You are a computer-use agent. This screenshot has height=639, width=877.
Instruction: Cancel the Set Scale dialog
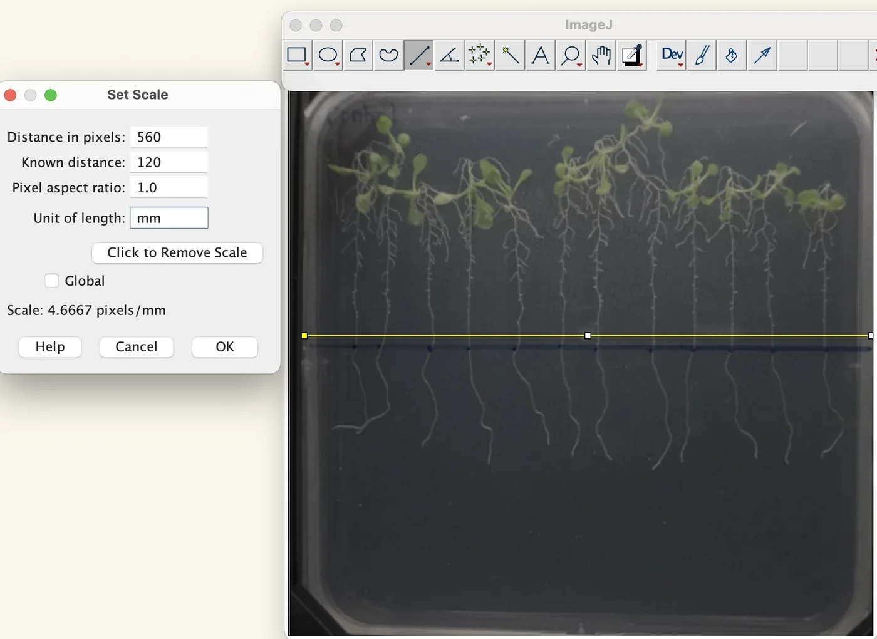[x=137, y=347]
